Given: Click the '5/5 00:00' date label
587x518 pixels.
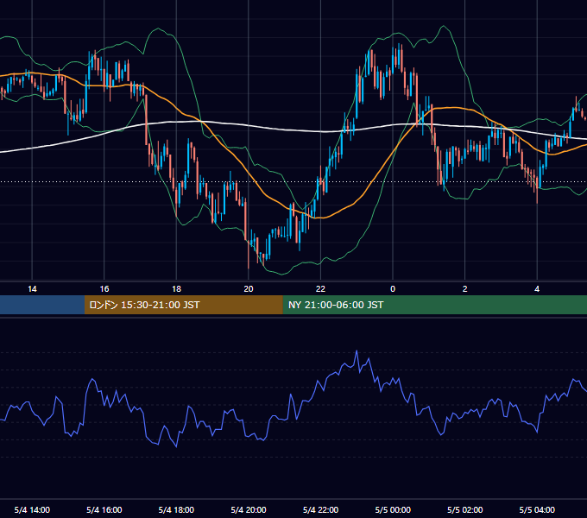Looking at the screenshot, I should point(393,509).
